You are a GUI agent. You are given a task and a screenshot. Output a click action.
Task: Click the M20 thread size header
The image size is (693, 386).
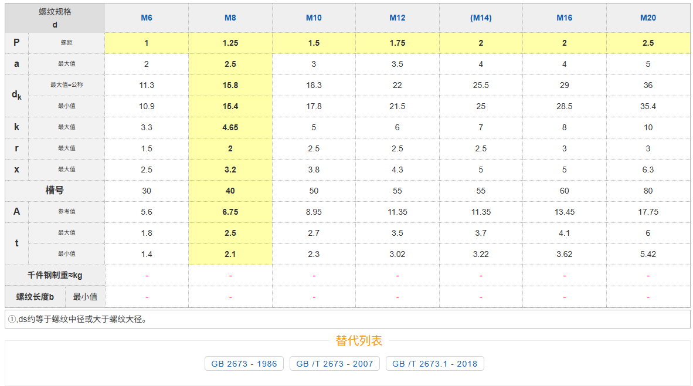pos(648,18)
